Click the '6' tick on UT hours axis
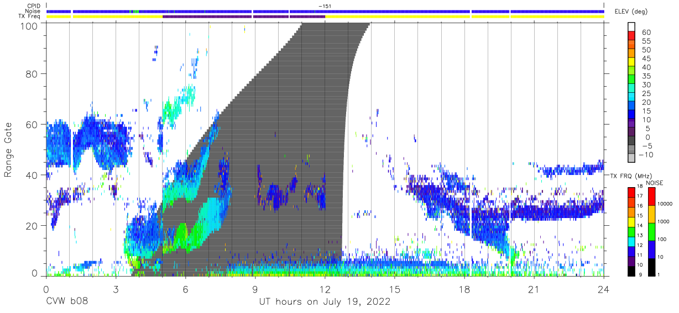Screen dimensions: 679x313 tap(185, 289)
